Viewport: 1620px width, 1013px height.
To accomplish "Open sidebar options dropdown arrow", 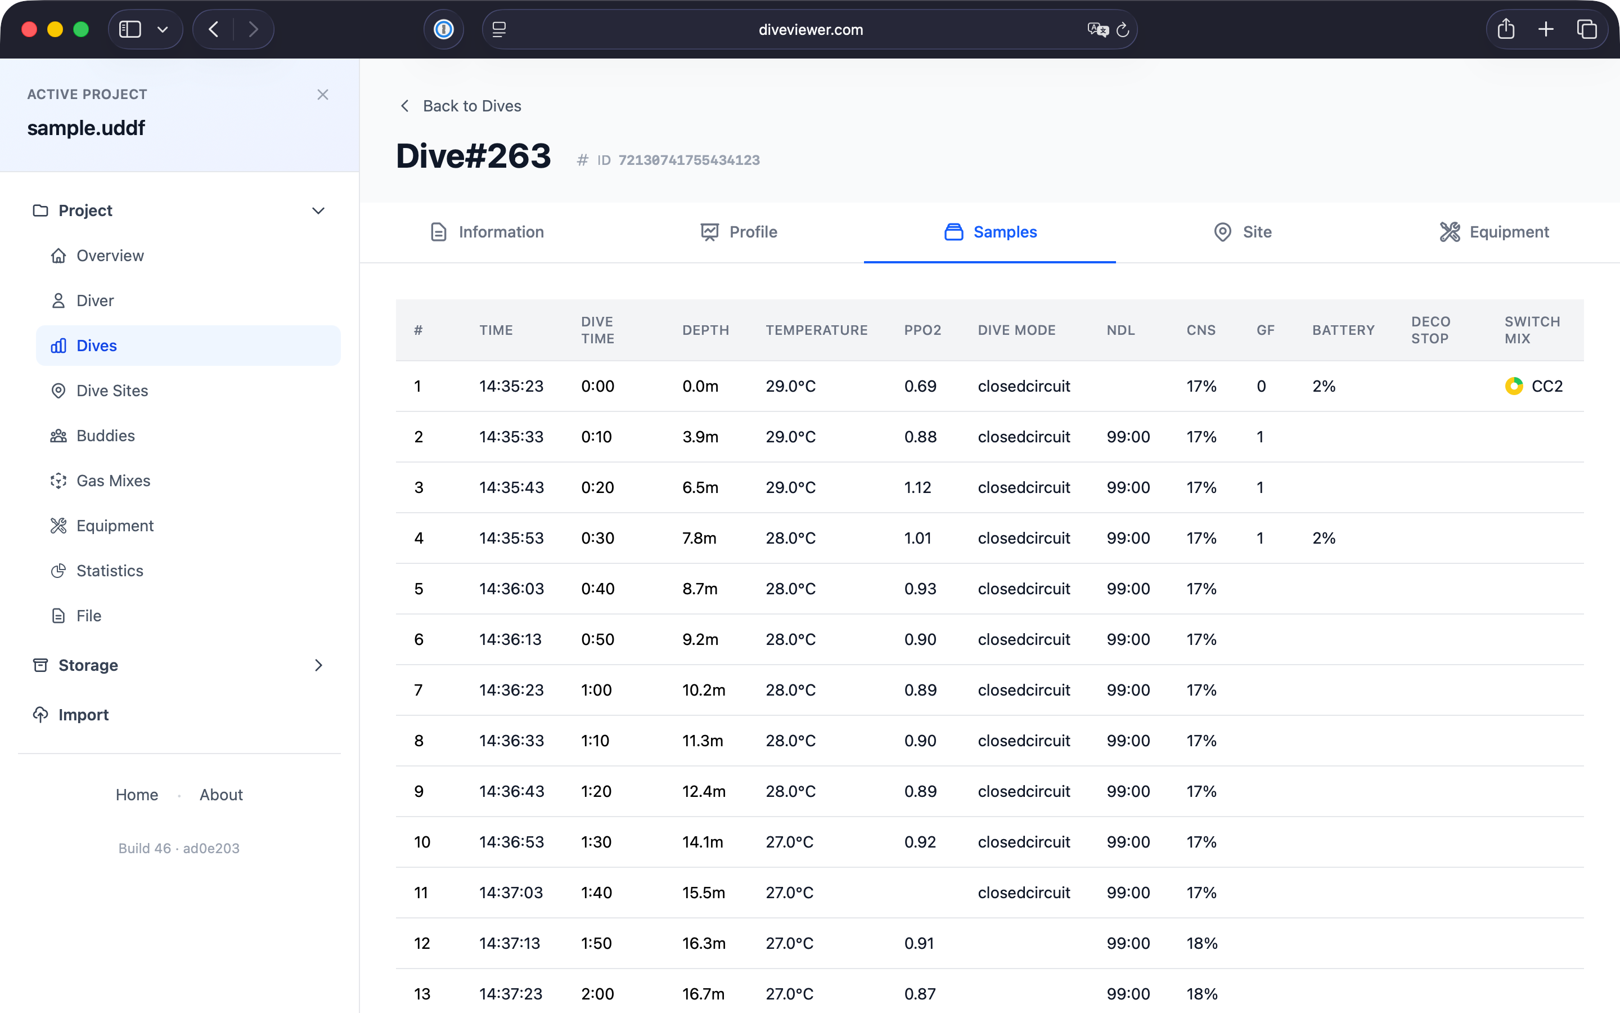I will 163,29.
